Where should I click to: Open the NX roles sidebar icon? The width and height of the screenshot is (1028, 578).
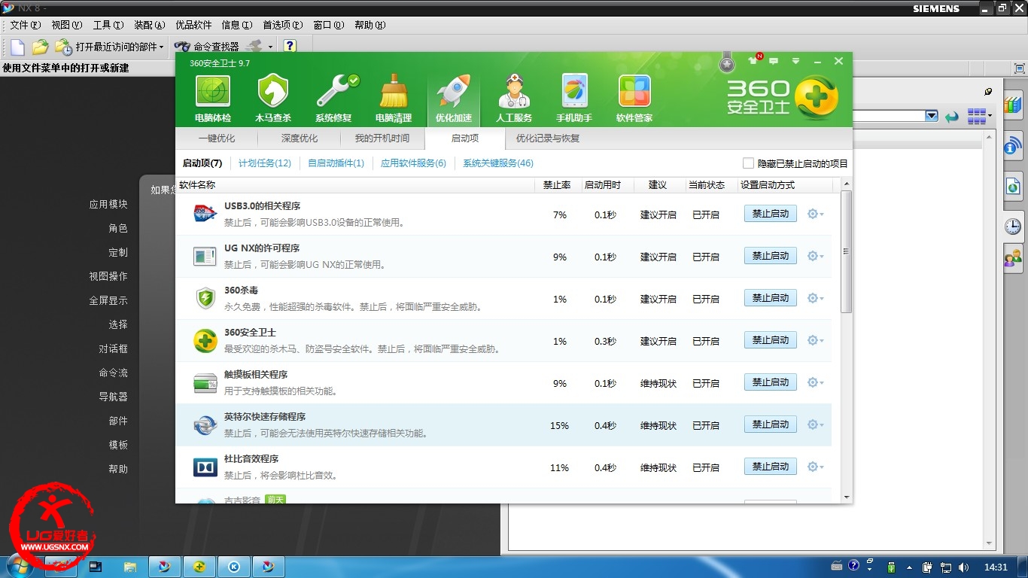(x=1013, y=258)
